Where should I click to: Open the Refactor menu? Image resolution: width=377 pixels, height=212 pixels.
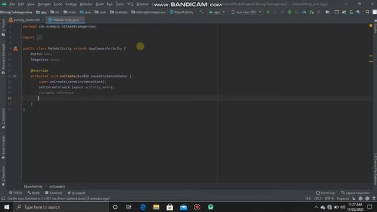[x=86, y=4]
